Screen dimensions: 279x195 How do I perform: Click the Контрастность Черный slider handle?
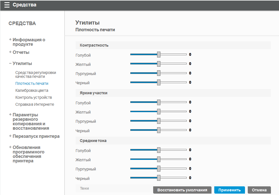click(159, 82)
